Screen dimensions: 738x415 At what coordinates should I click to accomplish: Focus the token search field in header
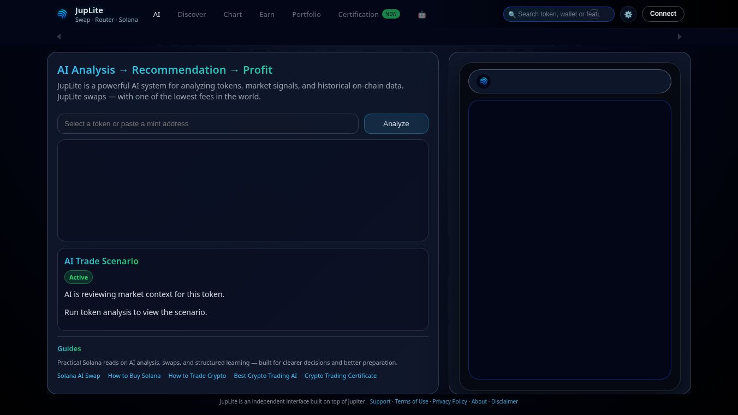pos(559,14)
